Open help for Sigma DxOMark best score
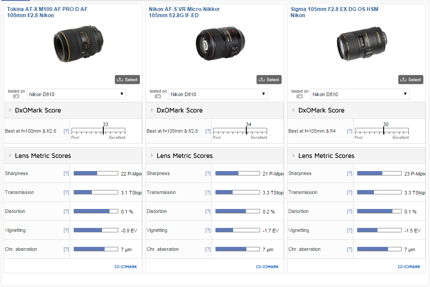Image resolution: width=430 pixels, height=287 pixels. 350,131
